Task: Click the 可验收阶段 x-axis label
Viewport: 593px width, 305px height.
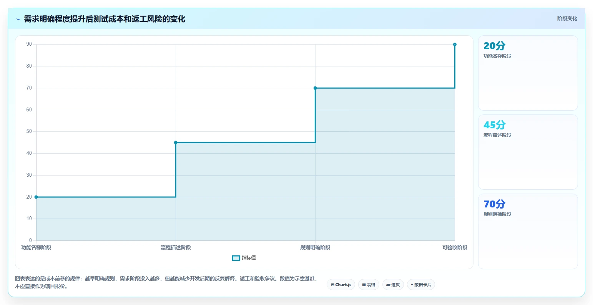Action: point(455,247)
